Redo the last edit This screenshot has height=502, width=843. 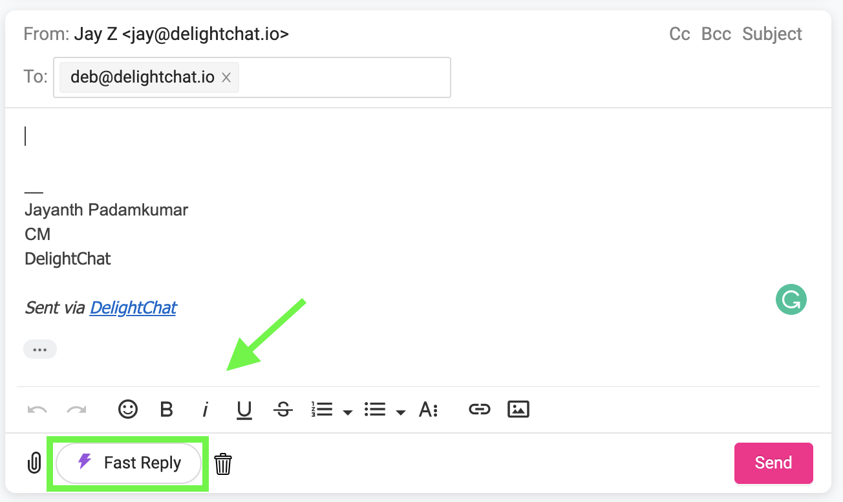coord(76,409)
